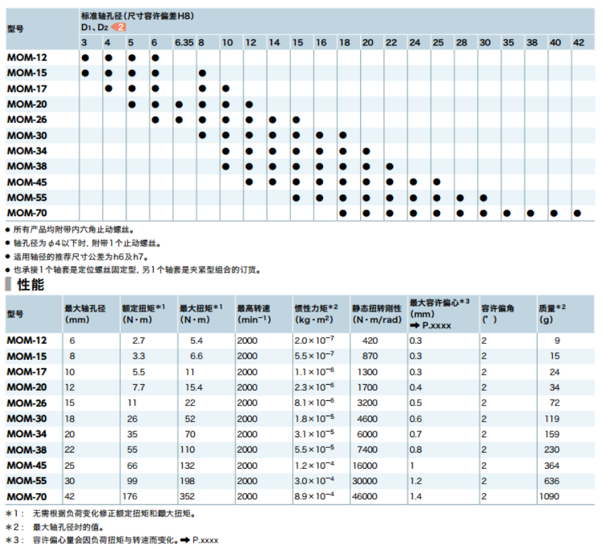Click the 静态扭转刚性 column header
Image resolution: width=604 pixels, height=550 pixels.
pyautogui.click(x=377, y=314)
